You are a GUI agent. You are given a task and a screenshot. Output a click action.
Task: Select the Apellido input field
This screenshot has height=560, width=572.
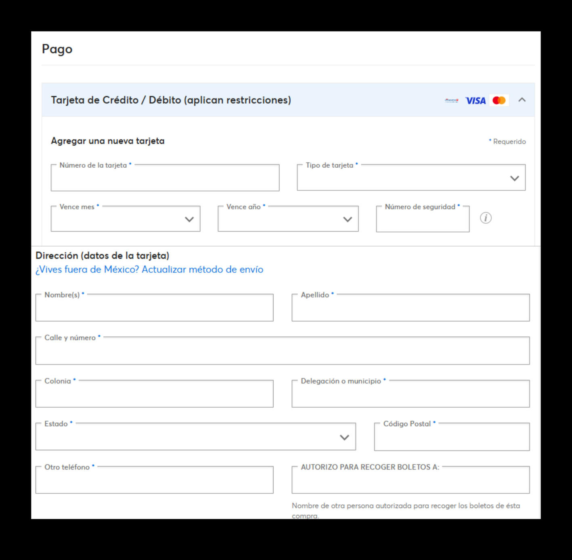click(411, 308)
